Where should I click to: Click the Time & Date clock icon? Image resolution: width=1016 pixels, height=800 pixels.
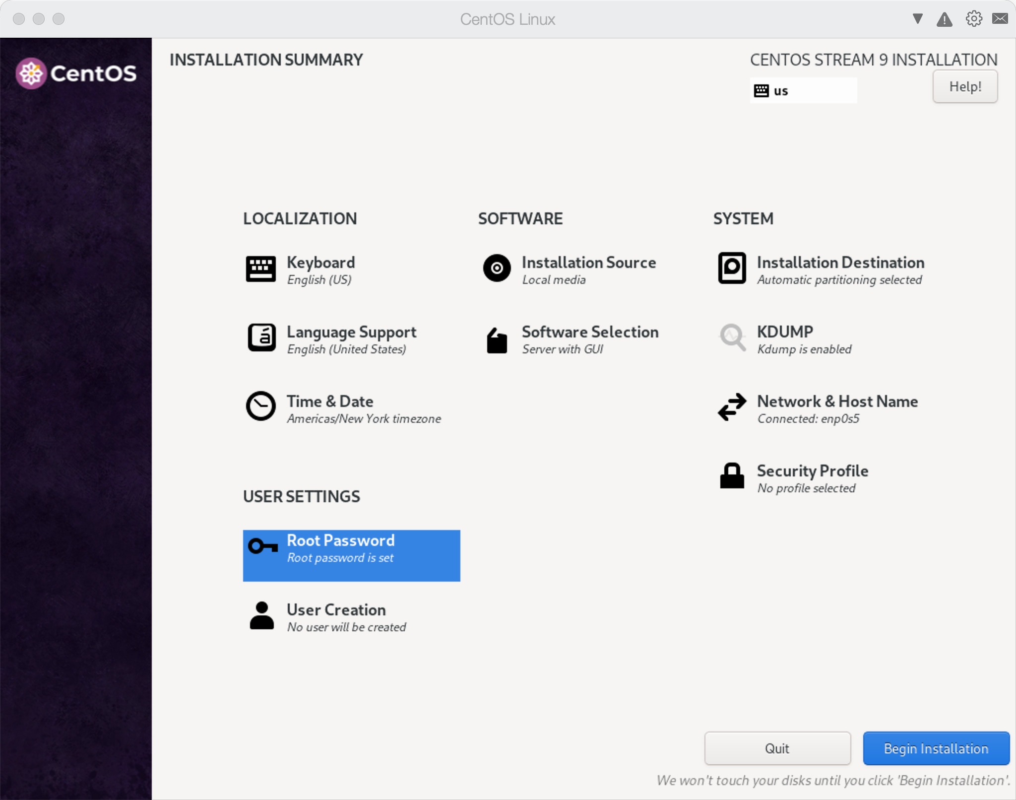261,406
